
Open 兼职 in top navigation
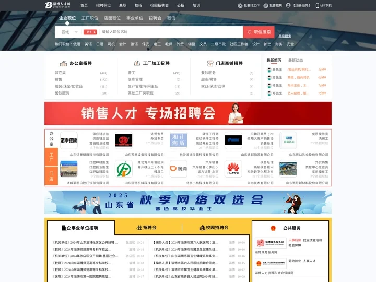(x=123, y=5)
